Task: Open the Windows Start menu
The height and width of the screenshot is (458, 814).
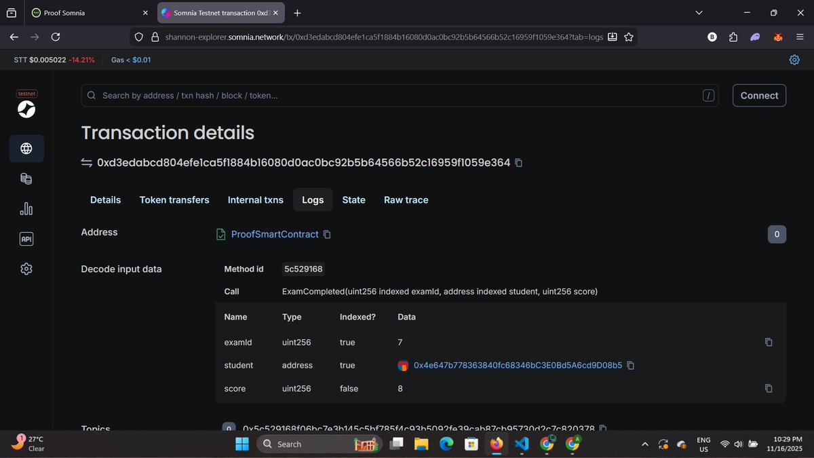Action: pos(242,444)
